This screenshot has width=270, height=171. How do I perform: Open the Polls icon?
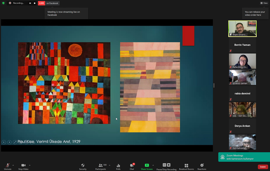click(x=118, y=166)
